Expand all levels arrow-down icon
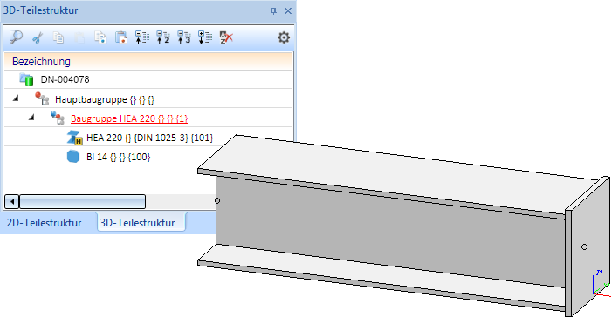The image size is (611, 317). click(205, 37)
